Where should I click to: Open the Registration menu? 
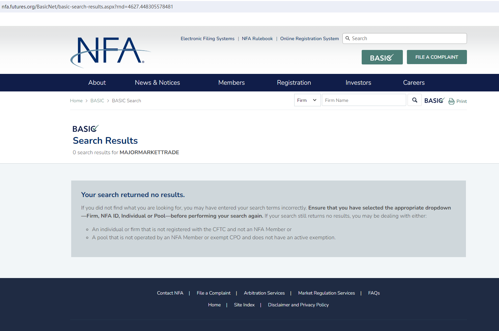click(294, 83)
